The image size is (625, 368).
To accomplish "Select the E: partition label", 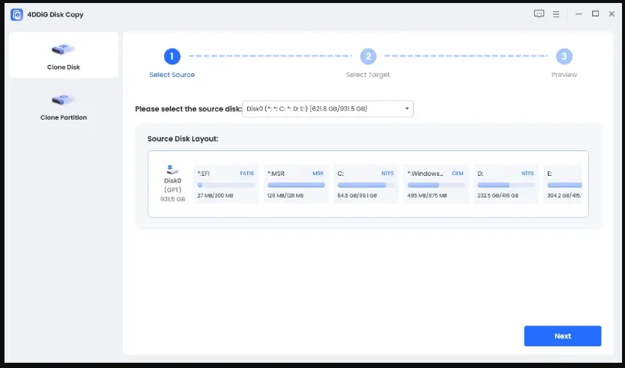I will click(549, 174).
